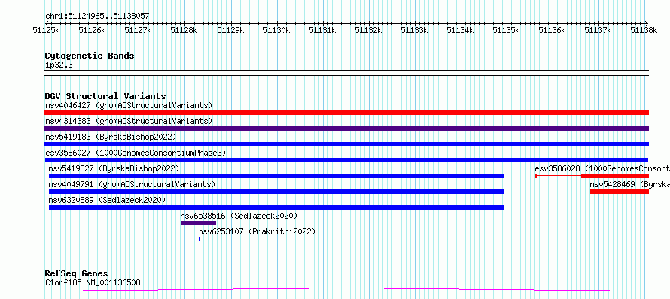Open the C1orf185|NM_001136508 gene label

[93, 282]
